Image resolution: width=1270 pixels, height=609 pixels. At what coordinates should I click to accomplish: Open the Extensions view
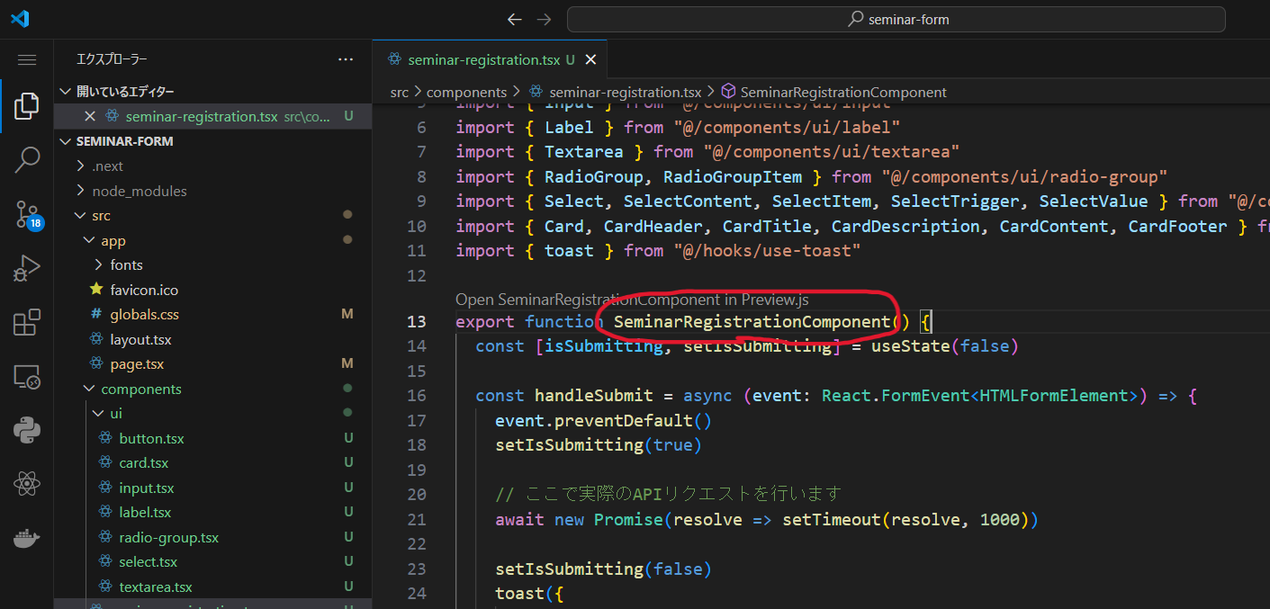click(27, 322)
